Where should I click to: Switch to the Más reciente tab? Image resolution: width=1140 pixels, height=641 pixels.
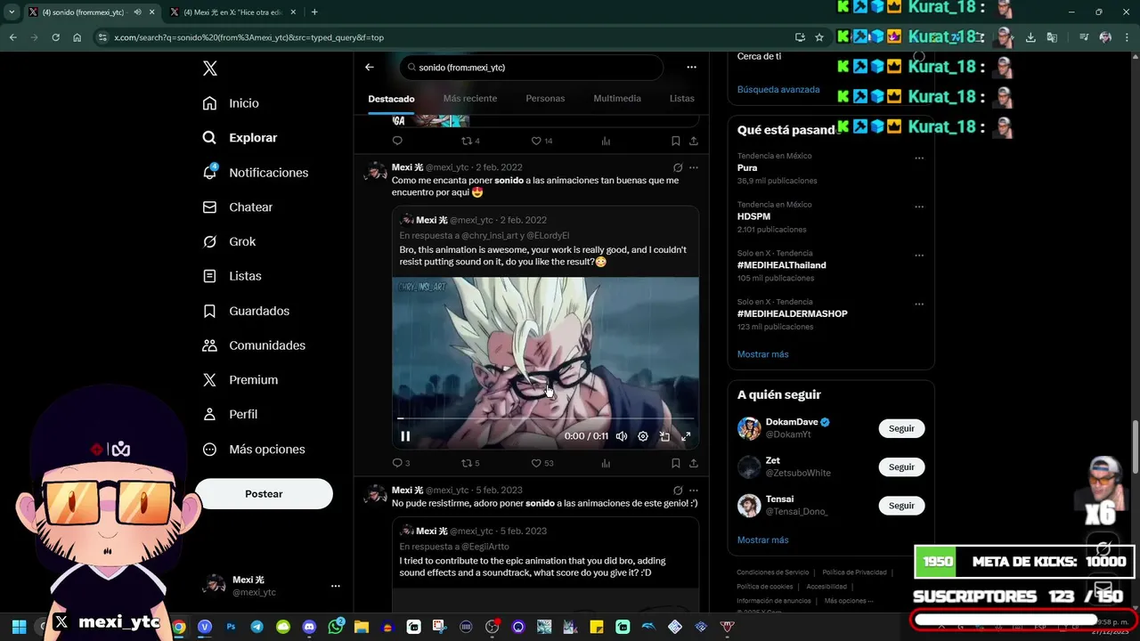click(x=470, y=99)
